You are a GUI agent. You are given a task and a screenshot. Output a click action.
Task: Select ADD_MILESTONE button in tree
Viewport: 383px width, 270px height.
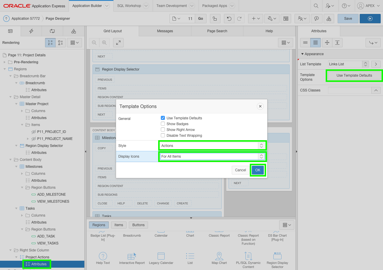(51, 195)
